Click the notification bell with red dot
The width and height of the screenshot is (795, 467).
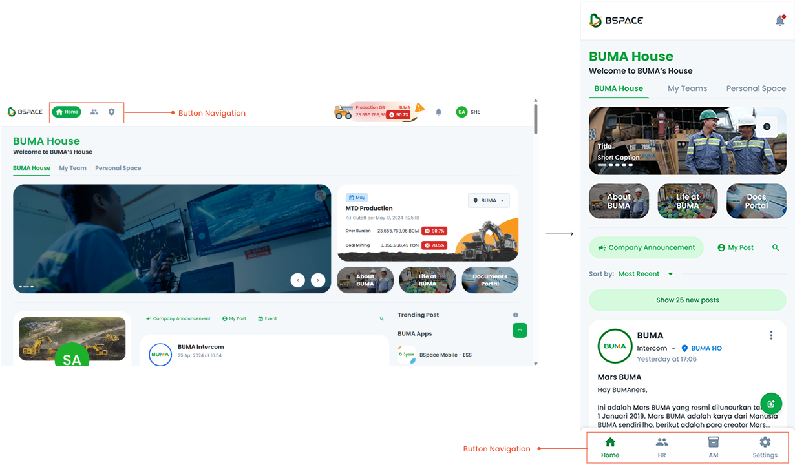(780, 20)
